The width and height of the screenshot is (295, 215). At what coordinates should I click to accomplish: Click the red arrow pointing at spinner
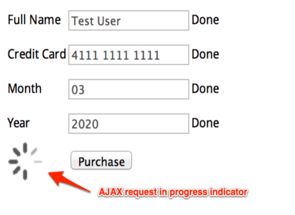pos(69,182)
